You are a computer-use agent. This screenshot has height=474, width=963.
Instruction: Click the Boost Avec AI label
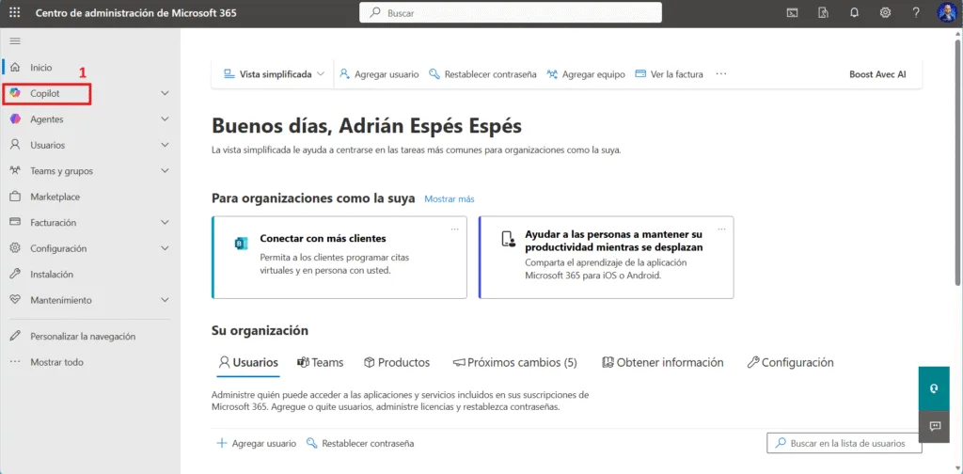[877, 74]
